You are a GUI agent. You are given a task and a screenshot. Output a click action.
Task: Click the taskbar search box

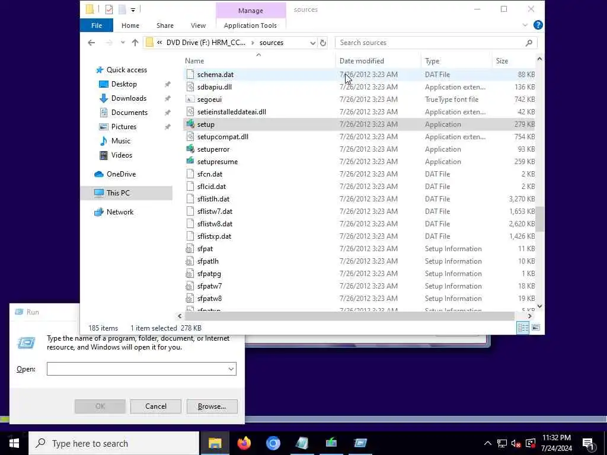114,443
